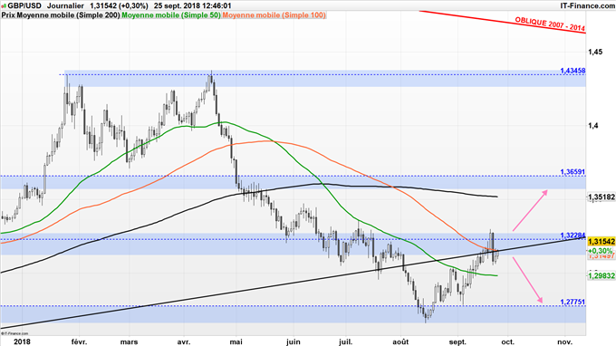The height and width of the screenshot is (346, 616).
Task: Select the Moyenne mobile (Simple 50) legend
Action: tap(171, 14)
